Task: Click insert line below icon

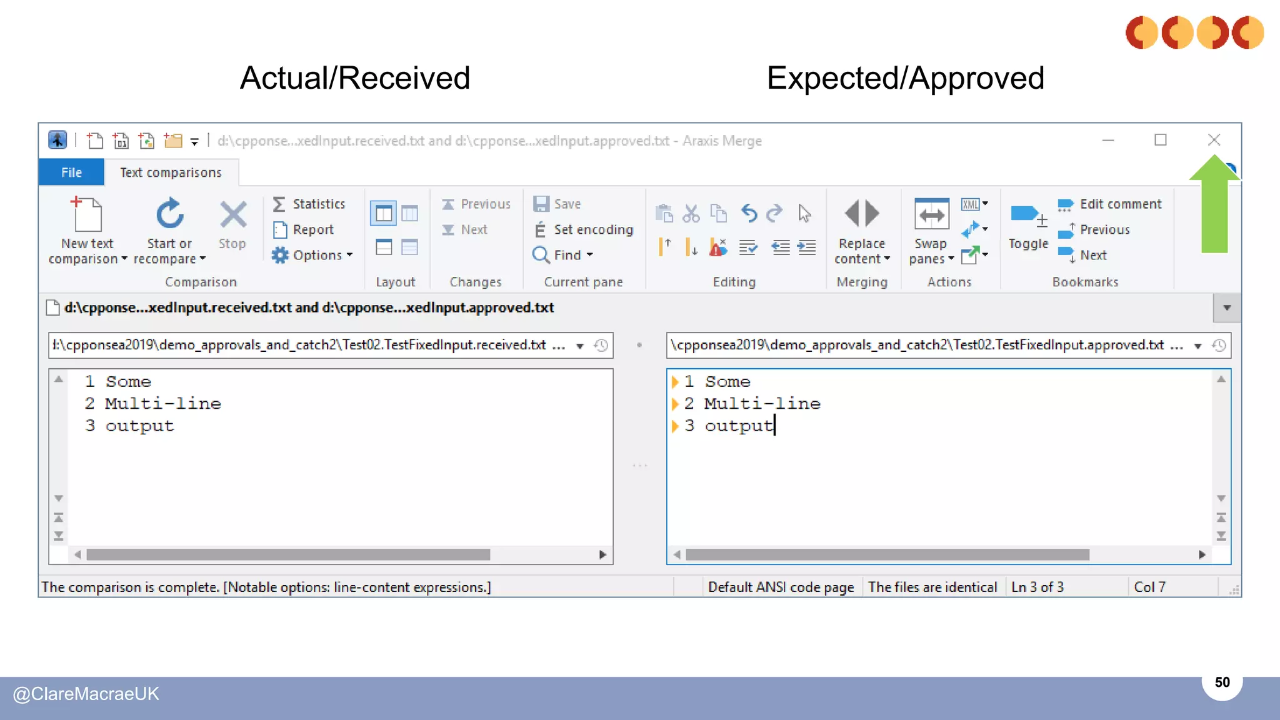Action: (x=691, y=247)
